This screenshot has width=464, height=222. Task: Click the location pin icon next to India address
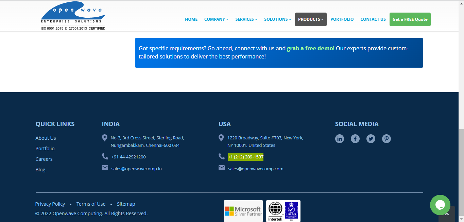click(x=105, y=137)
